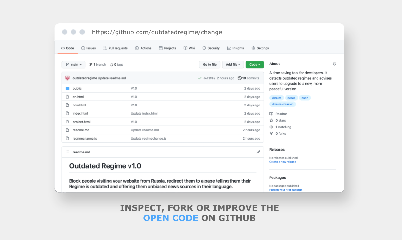Image resolution: width=402 pixels, height=240 pixels.
Task: Select the ukraine-invasion topic tag
Action: 283,104
